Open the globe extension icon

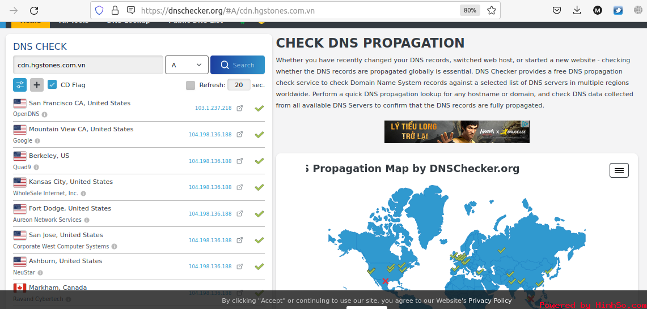[638, 11]
